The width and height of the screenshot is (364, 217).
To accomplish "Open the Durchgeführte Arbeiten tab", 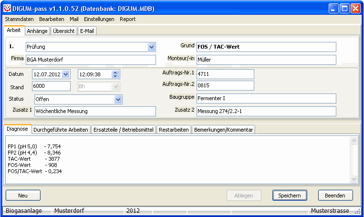I will [61, 129].
